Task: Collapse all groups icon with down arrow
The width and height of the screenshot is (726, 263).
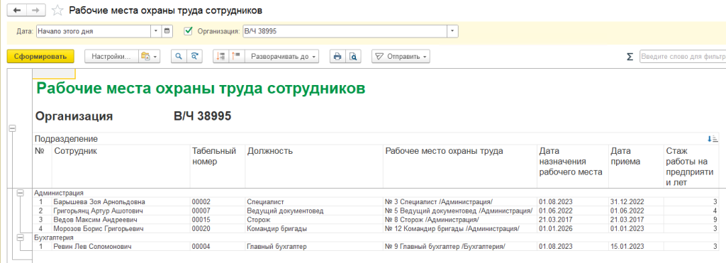Action: [x=221, y=57]
